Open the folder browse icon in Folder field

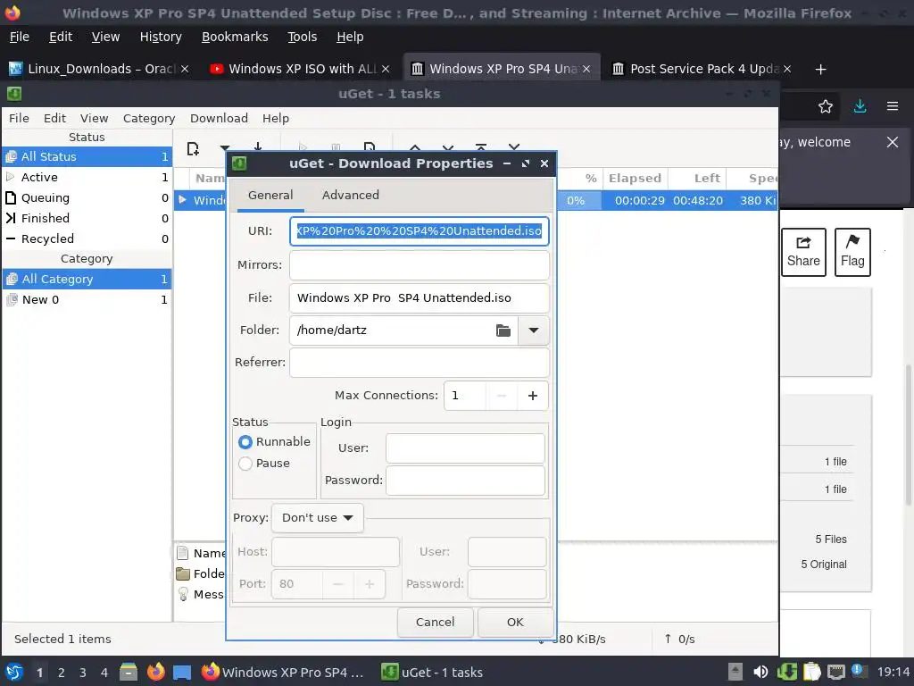pos(503,330)
